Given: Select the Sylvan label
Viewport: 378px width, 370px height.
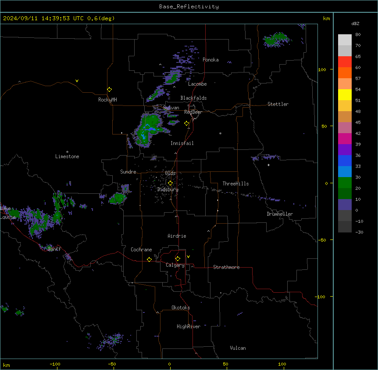Looking at the screenshot, I should point(171,108).
